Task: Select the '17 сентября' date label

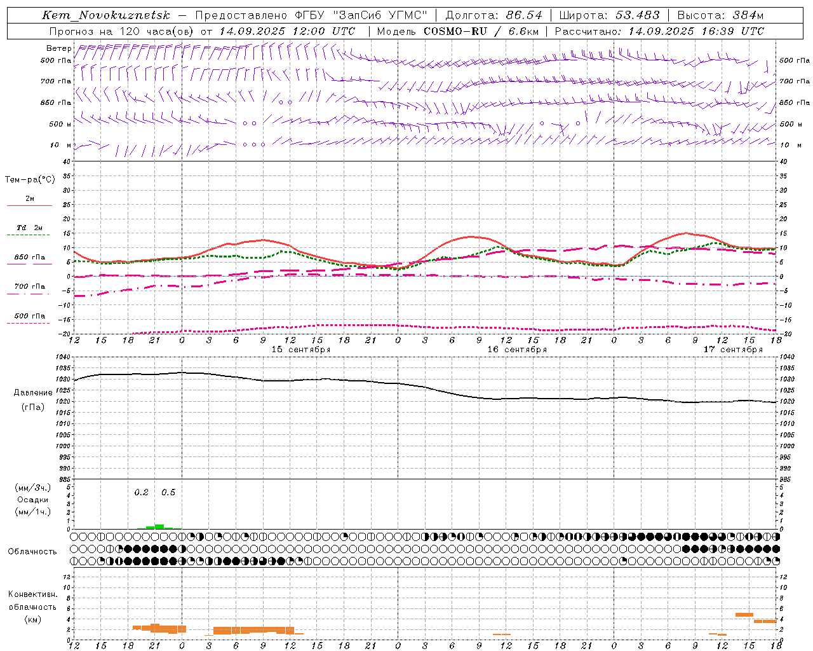Action: 733,350
